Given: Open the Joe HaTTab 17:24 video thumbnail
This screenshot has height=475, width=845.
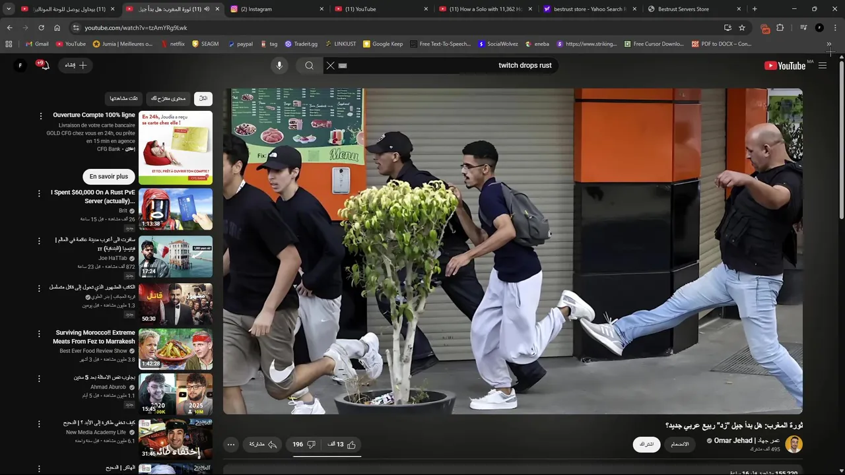Looking at the screenshot, I should (x=176, y=256).
